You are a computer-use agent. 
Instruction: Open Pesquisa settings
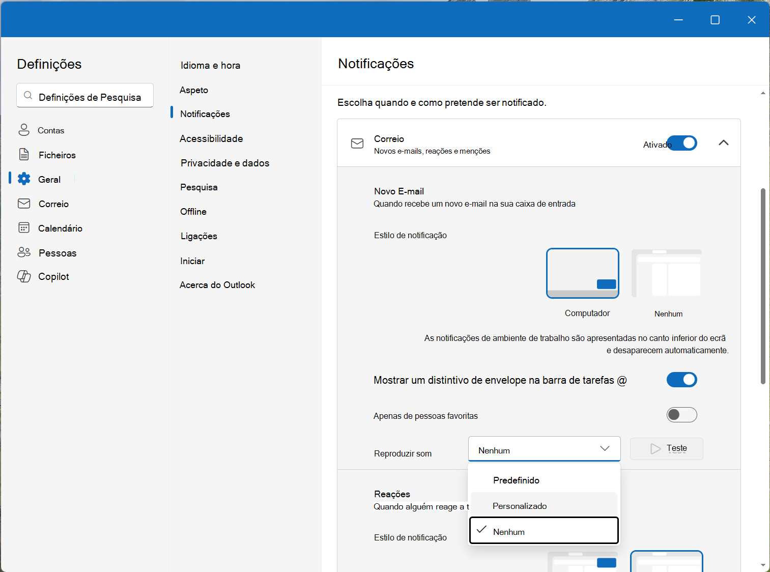click(199, 187)
